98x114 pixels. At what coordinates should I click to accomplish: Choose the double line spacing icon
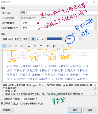click(41, 46)
